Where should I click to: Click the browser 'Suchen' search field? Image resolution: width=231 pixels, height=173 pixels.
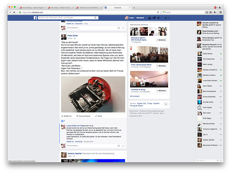[x=183, y=12]
